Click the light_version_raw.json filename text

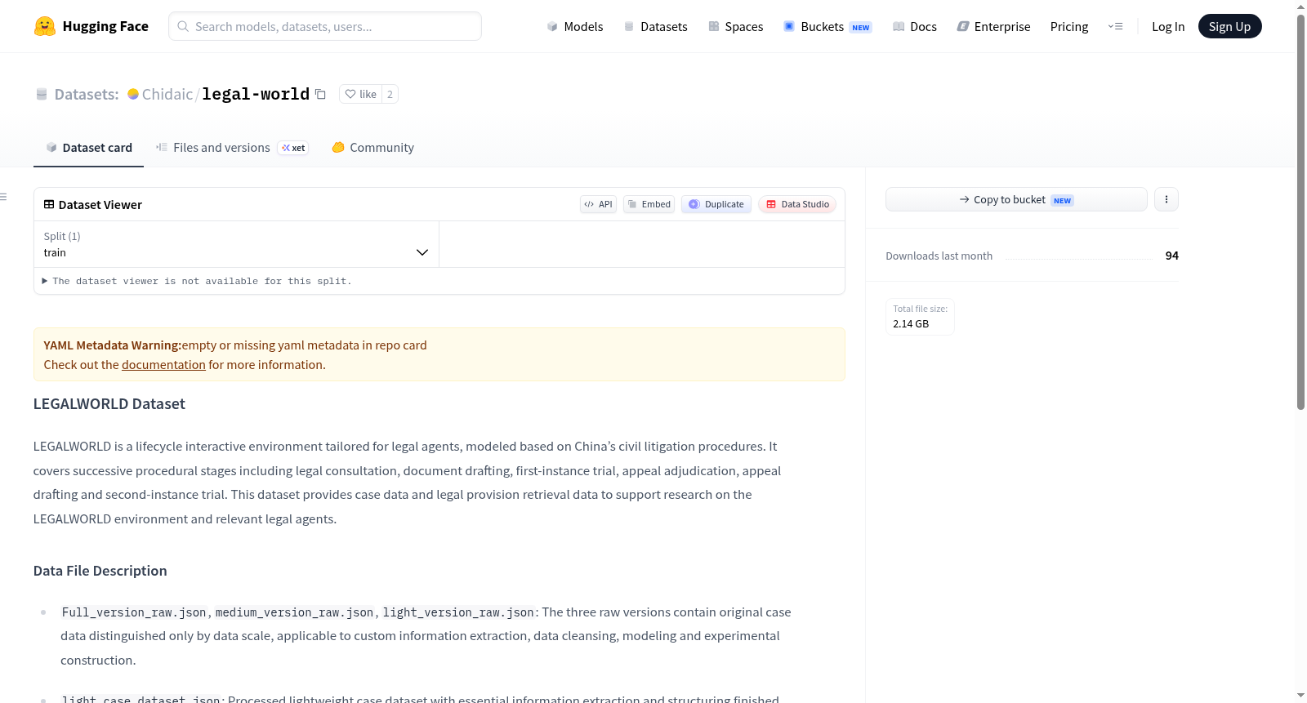458,612
